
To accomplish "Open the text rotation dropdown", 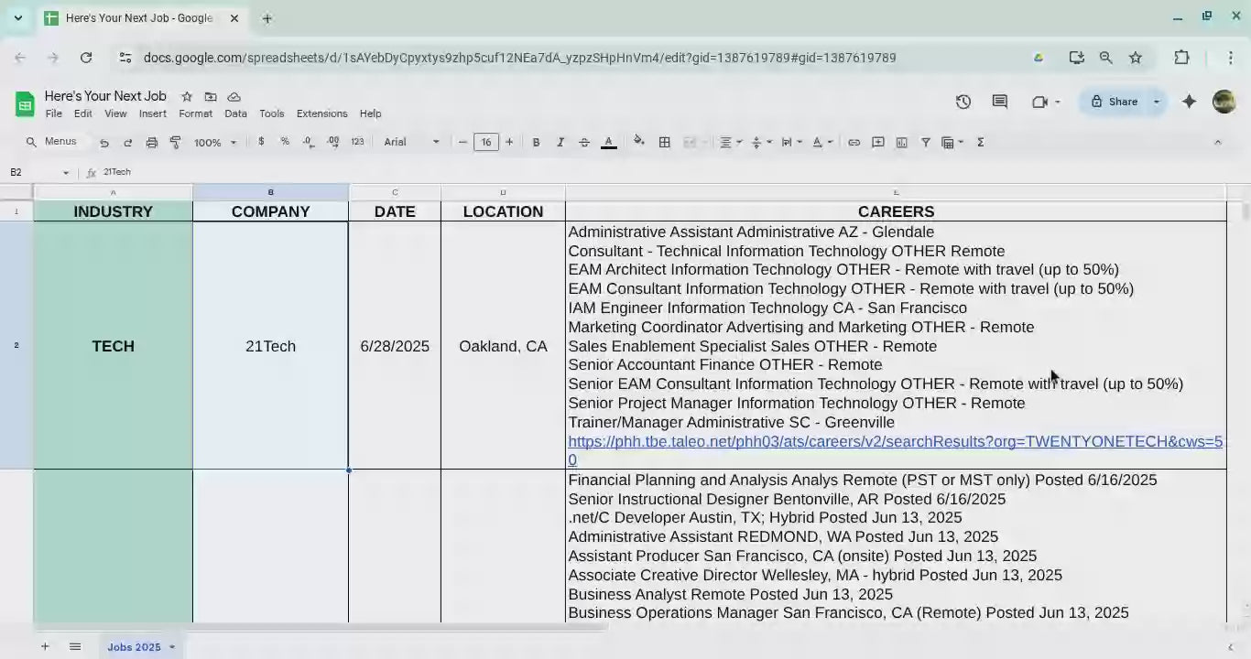I will tap(823, 142).
